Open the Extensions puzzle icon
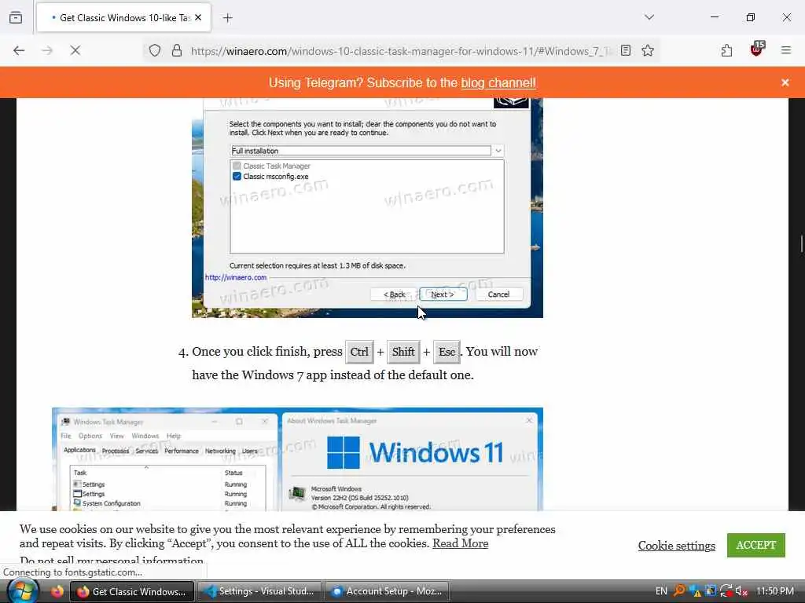The image size is (805, 603). pos(726,50)
